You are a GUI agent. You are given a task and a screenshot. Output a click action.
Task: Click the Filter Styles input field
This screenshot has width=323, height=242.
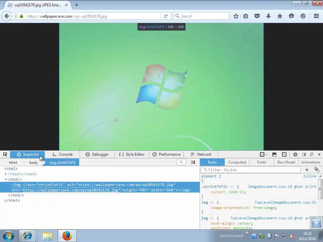pos(251,170)
